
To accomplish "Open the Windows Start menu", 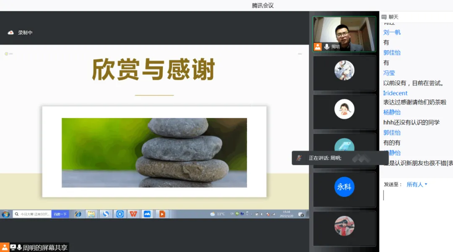I will click(x=5, y=214).
